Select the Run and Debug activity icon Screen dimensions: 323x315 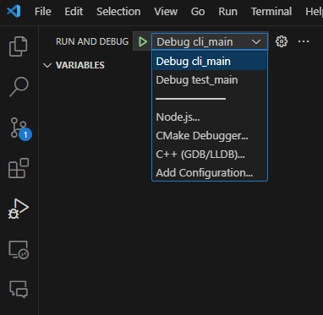click(18, 209)
